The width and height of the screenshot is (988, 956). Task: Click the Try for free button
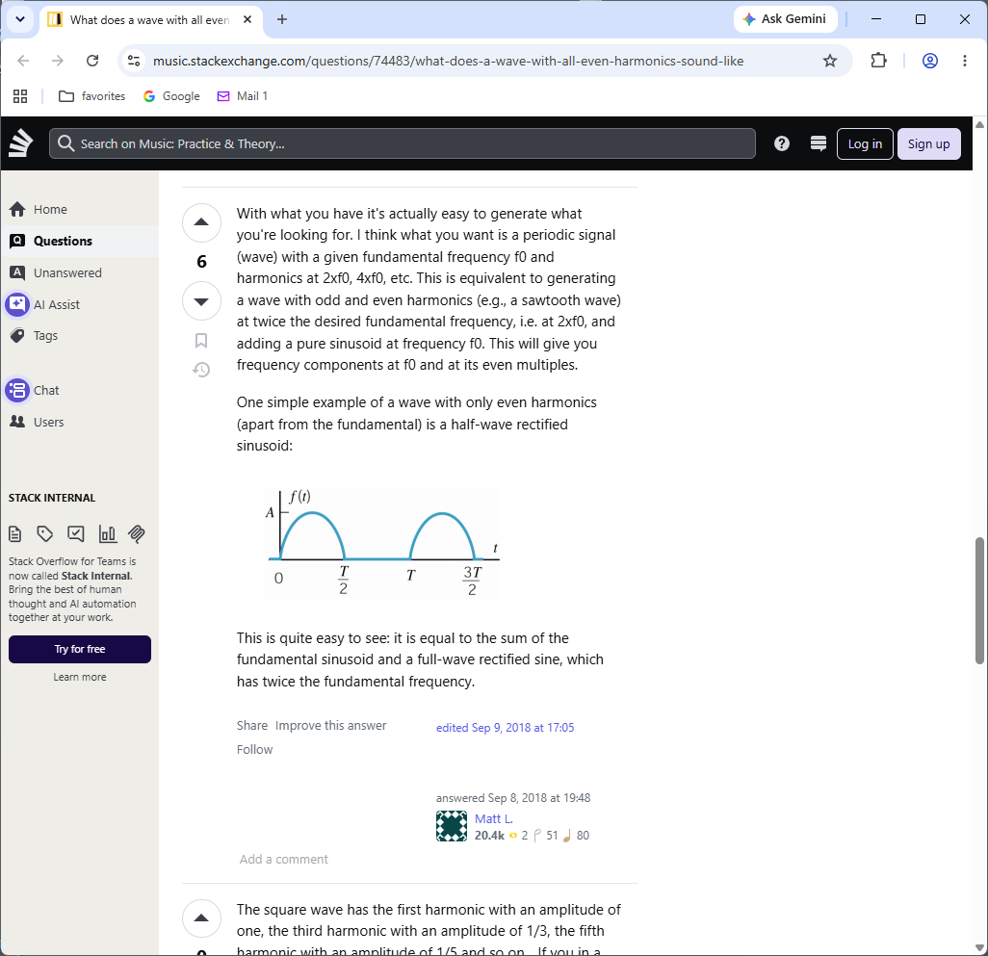[x=79, y=649]
